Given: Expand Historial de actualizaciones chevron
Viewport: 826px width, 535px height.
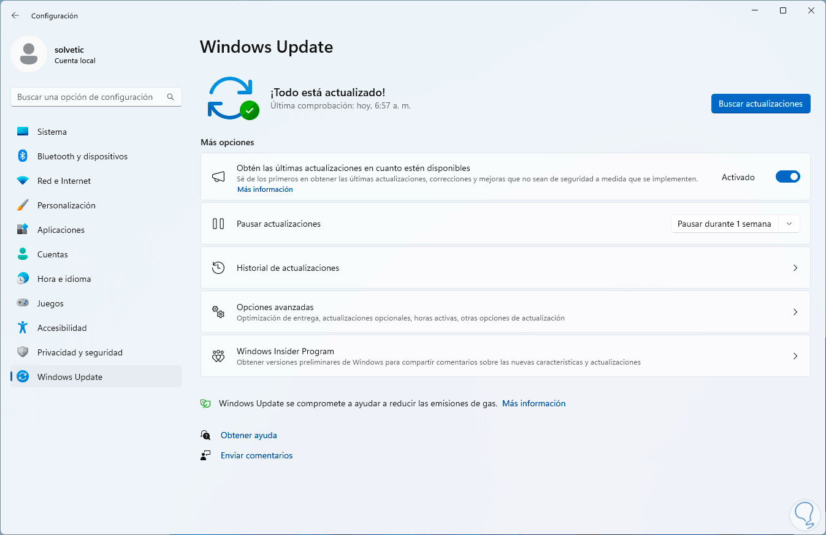Looking at the screenshot, I should (x=795, y=268).
